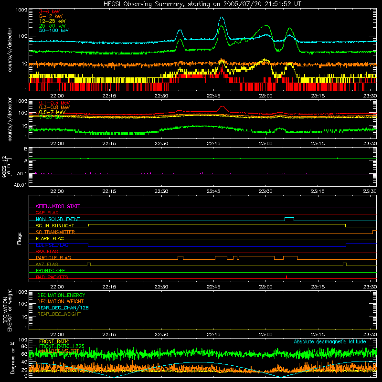382x382 pixels.
Task: Click the FRONT_RATIO_1225 legend label
Action: tap(62, 346)
